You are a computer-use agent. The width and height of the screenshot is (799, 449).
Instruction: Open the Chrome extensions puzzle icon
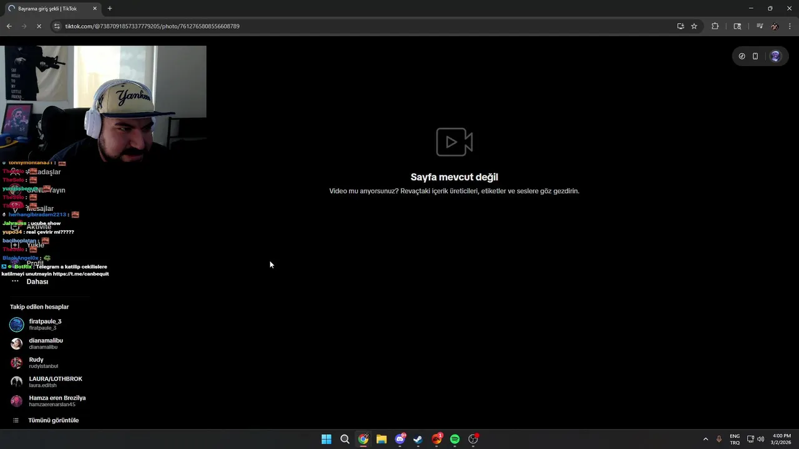715,26
